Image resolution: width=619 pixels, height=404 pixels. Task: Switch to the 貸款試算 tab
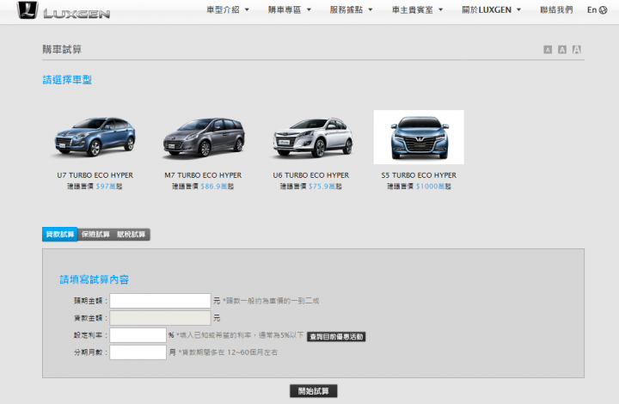click(60, 235)
